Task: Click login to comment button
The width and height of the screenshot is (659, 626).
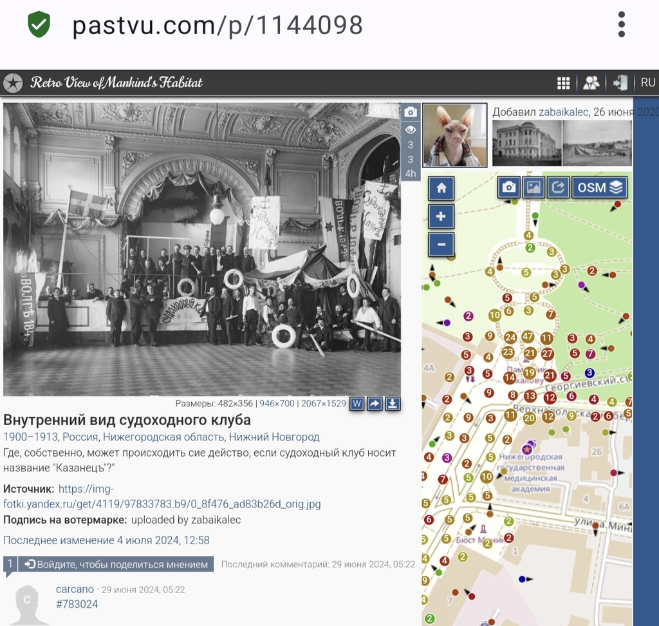Action: 116,564
